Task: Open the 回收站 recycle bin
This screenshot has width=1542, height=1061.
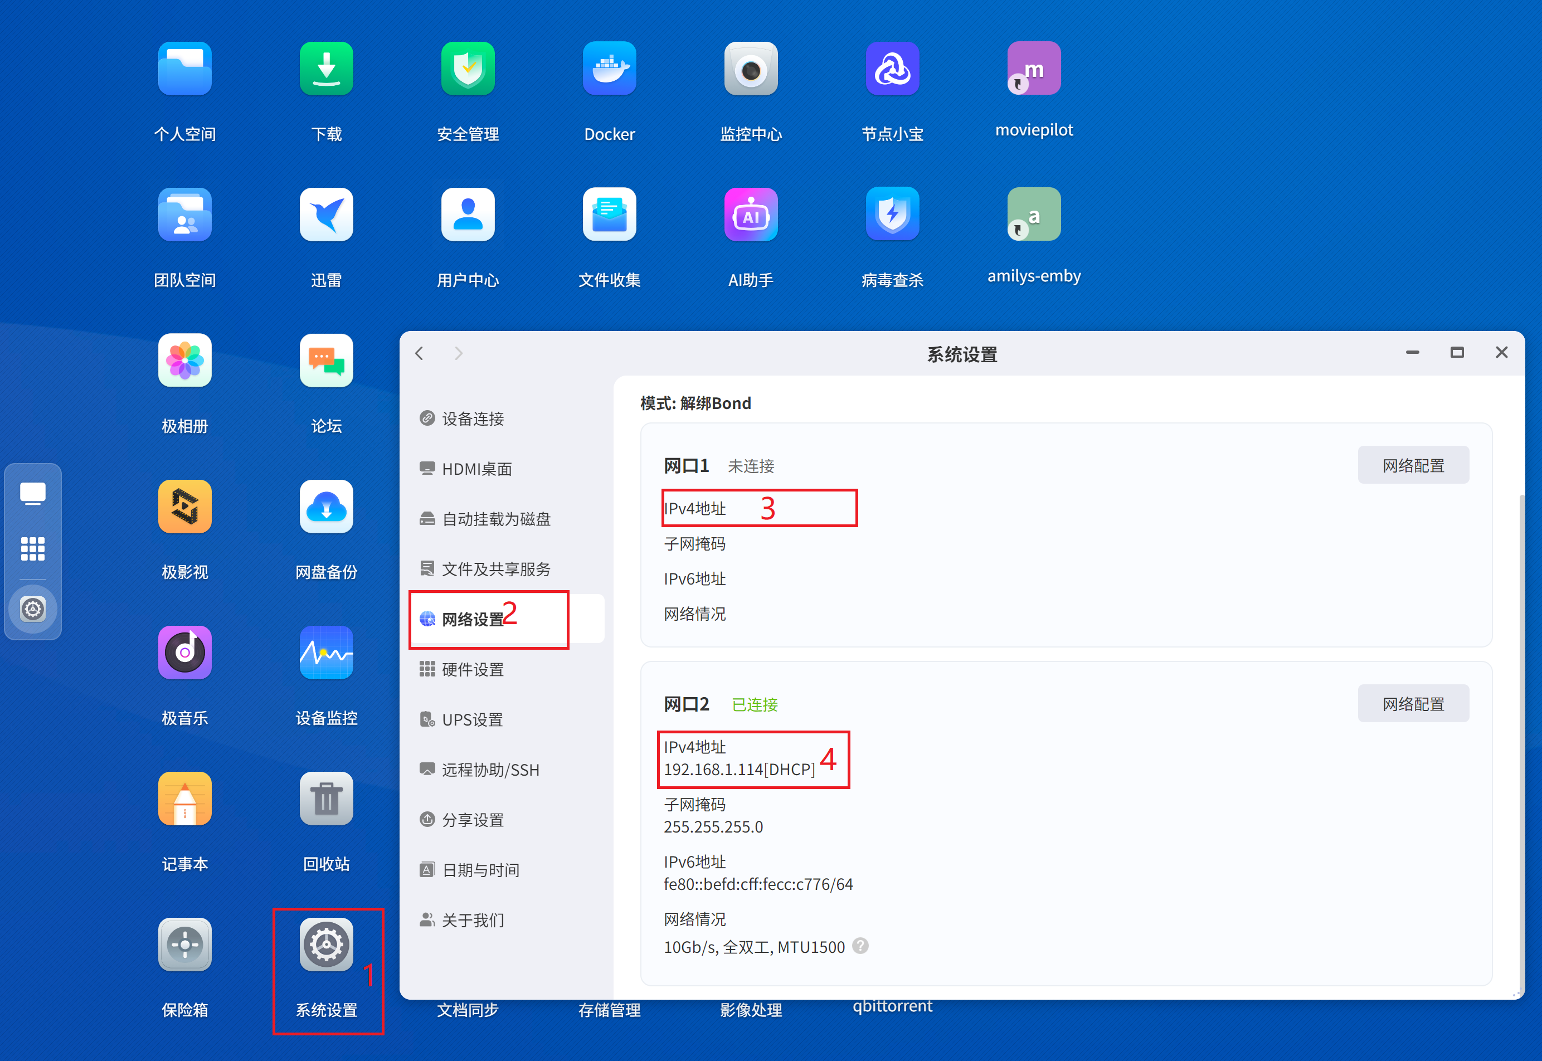Action: tap(327, 799)
